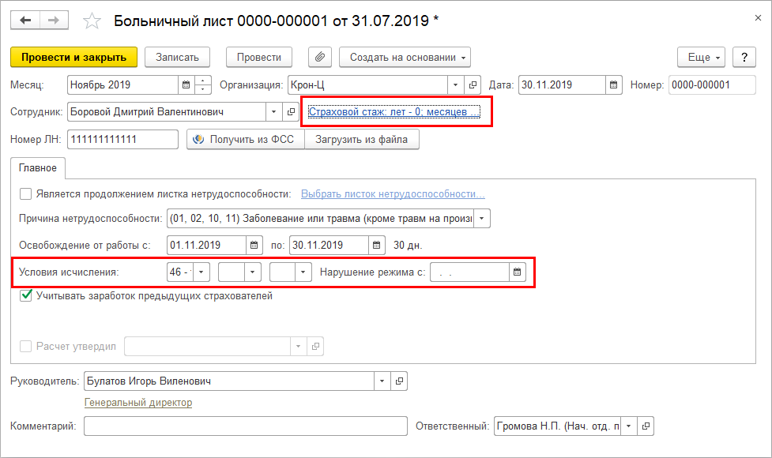Open attached files via paperclip icon
The height and width of the screenshot is (458, 772).
(x=320, y=57)
